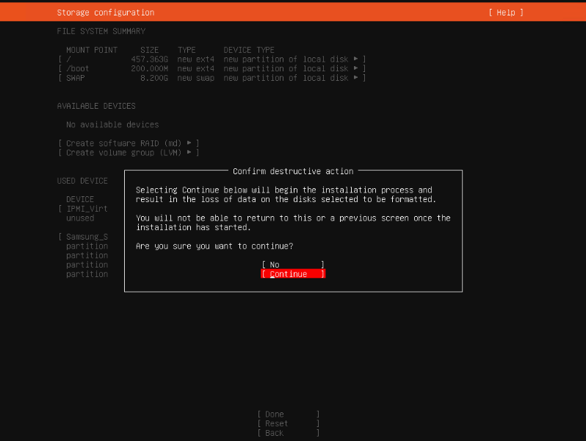
Task: Click the 'Are you sure you want to continue?' text
Action: 214,246
